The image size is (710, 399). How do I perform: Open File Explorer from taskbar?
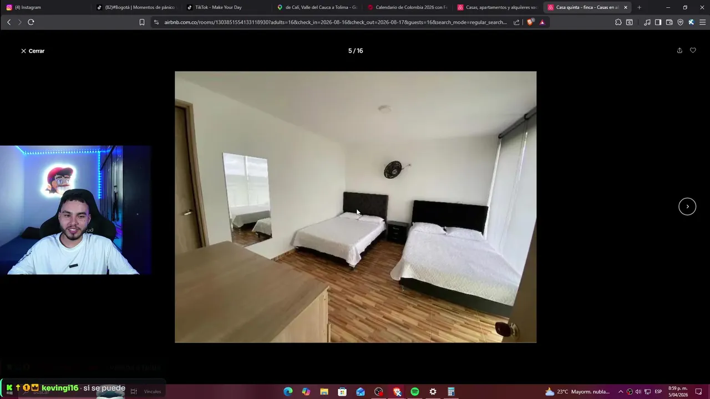pos(324,392)
